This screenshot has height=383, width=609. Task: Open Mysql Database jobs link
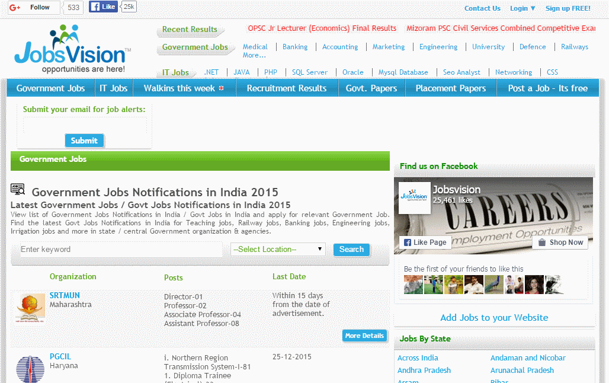(x=403, y=72)
